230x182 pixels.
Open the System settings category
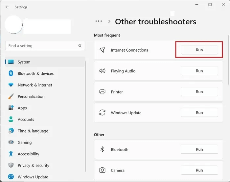pos(45,62)
